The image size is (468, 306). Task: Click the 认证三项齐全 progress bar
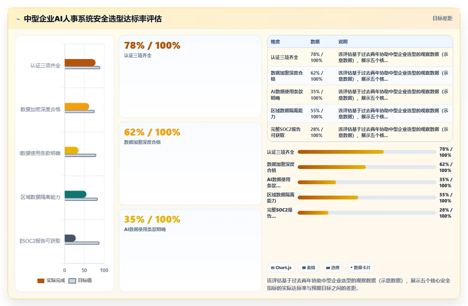[x=367, y=152]
